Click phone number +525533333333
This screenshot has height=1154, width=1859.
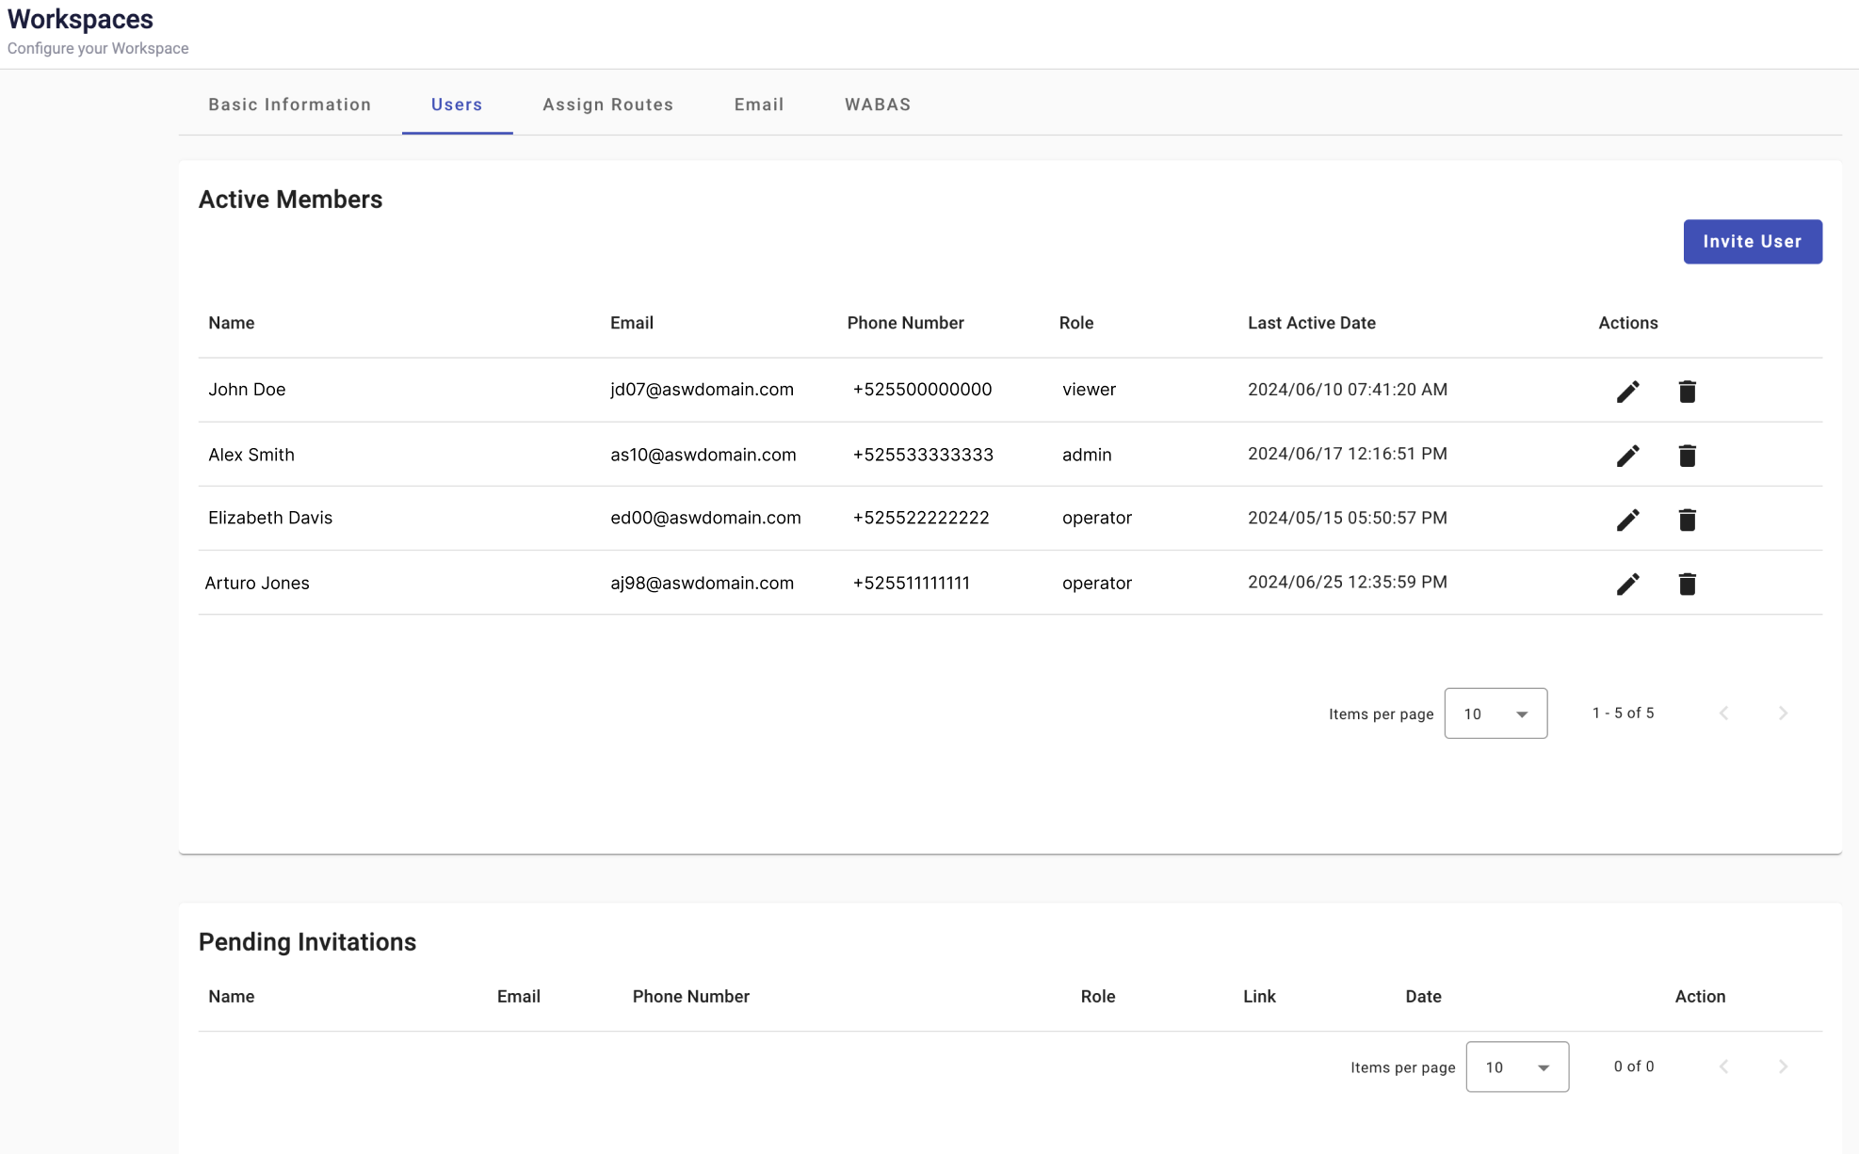pos(923,455)
